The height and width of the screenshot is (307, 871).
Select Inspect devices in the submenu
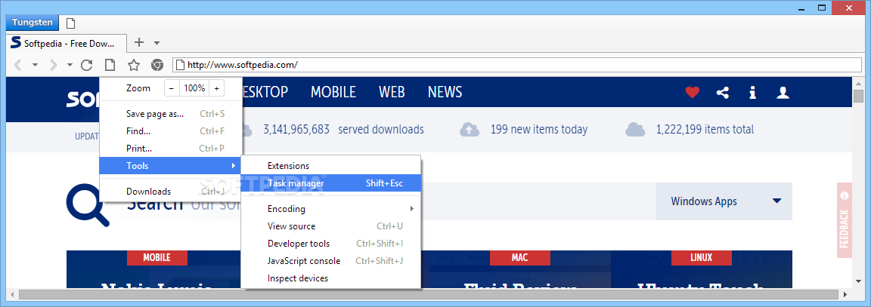[x=331, y=278]
